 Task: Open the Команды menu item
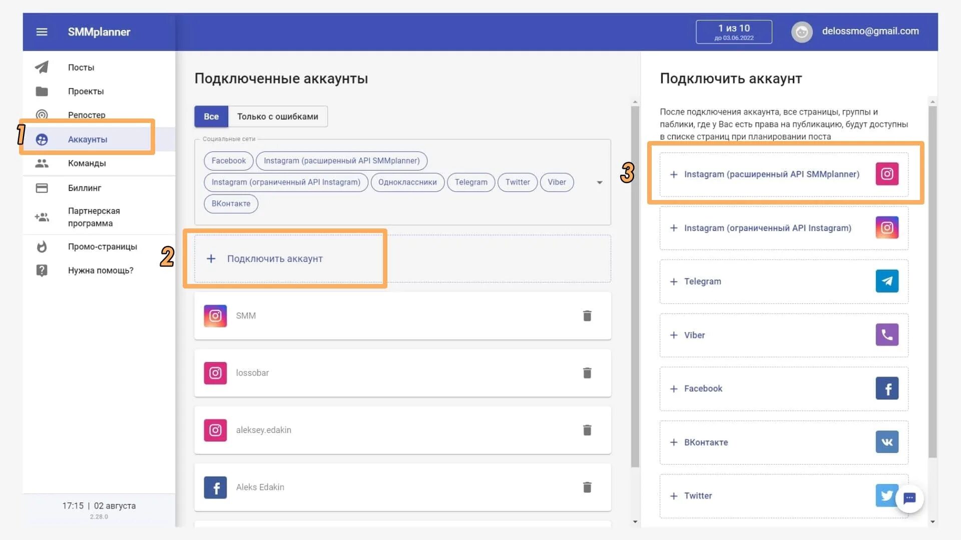point(99,163)
